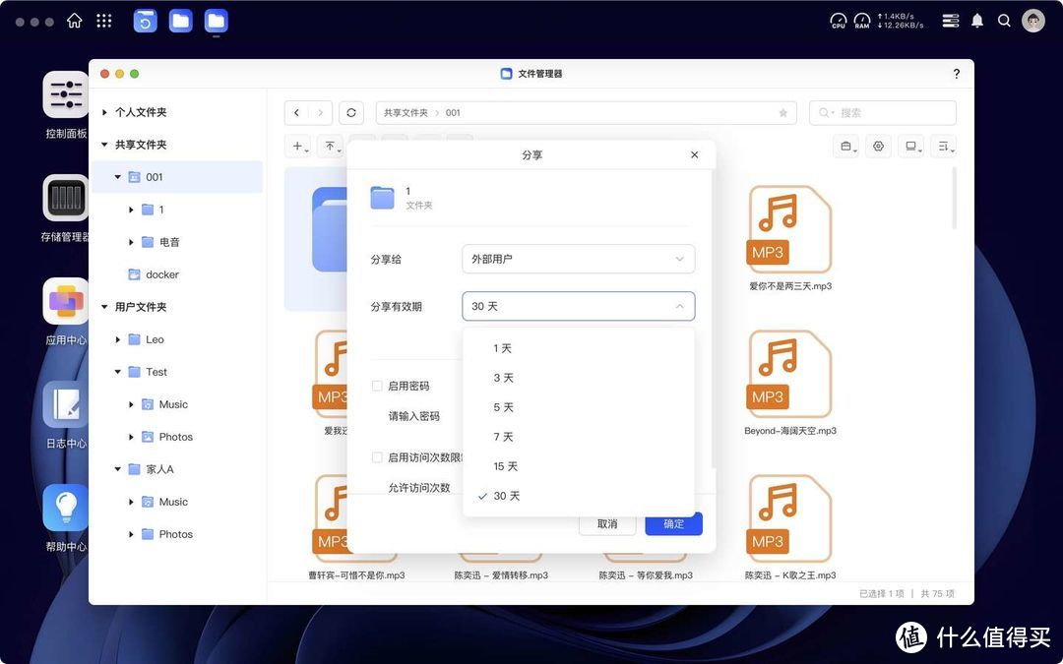
Task: Open the settings gear icon in the toolbar
Action: pyautogui.click(x=878, y=146)
